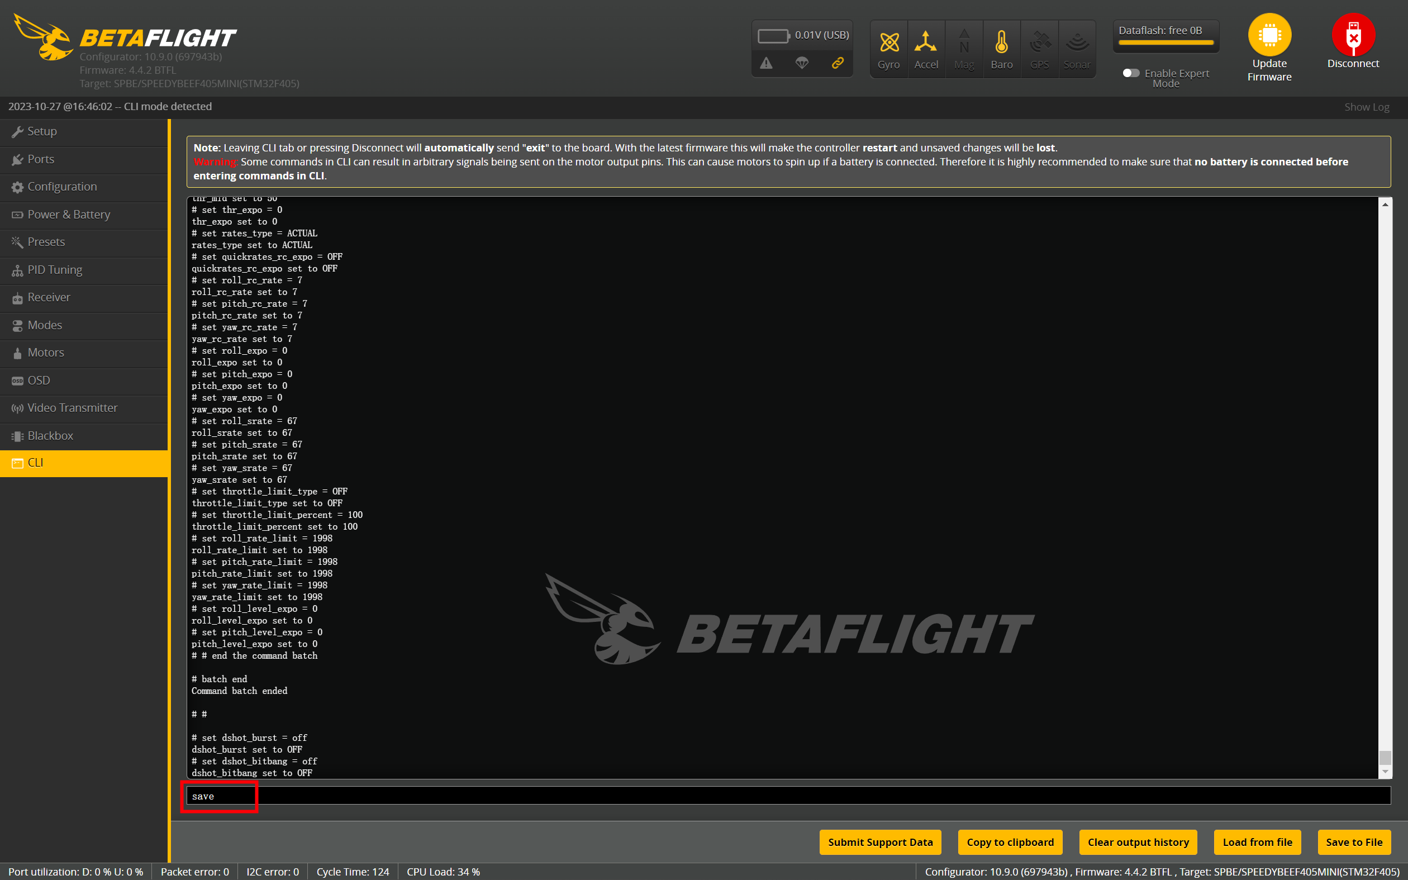Open the Ports tab
The width and height of the screenshot is (1408, 880).
[x=84, y=159]
